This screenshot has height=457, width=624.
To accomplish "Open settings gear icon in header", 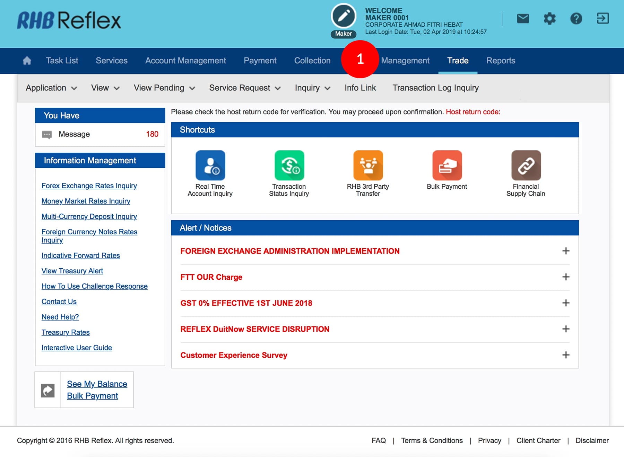I will point(549,18).
